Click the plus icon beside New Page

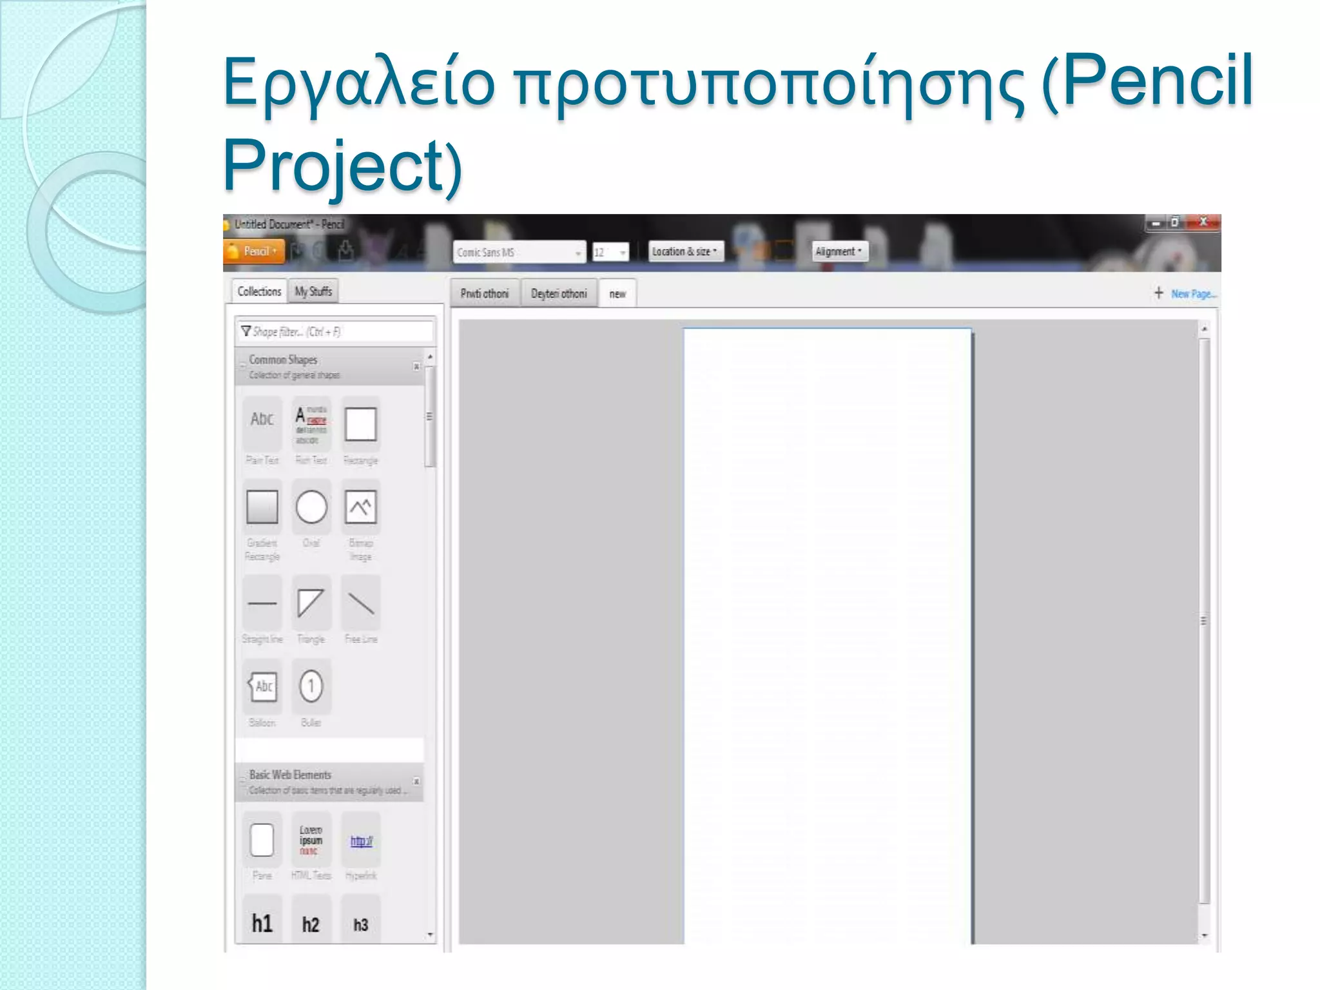1158,293
